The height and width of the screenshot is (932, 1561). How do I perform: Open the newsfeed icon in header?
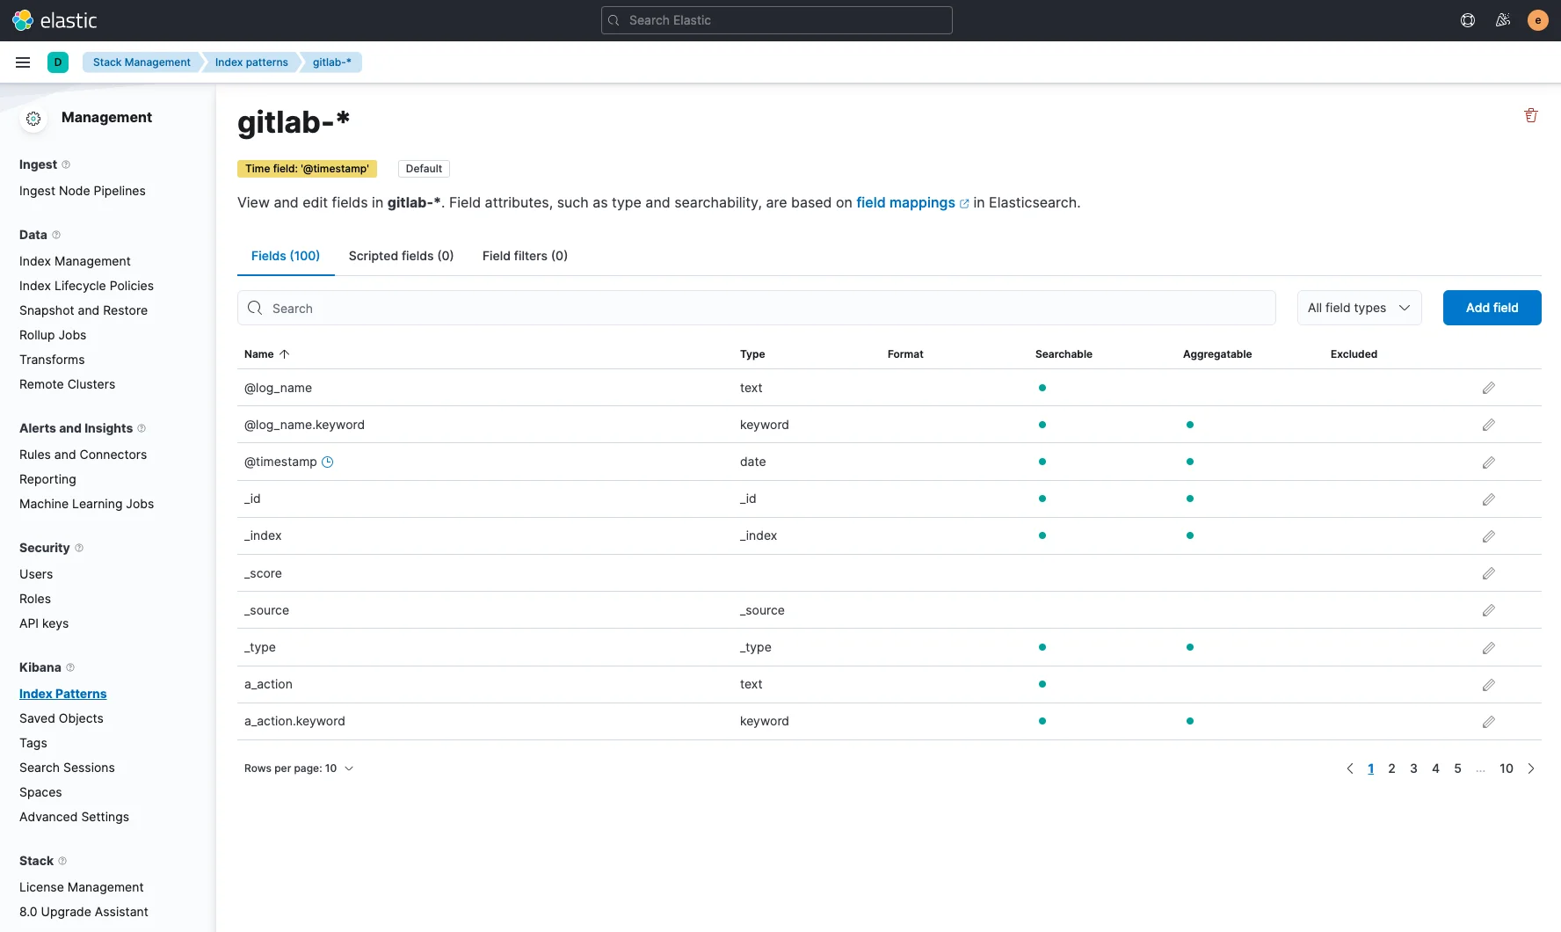[x=1502, y=20]
